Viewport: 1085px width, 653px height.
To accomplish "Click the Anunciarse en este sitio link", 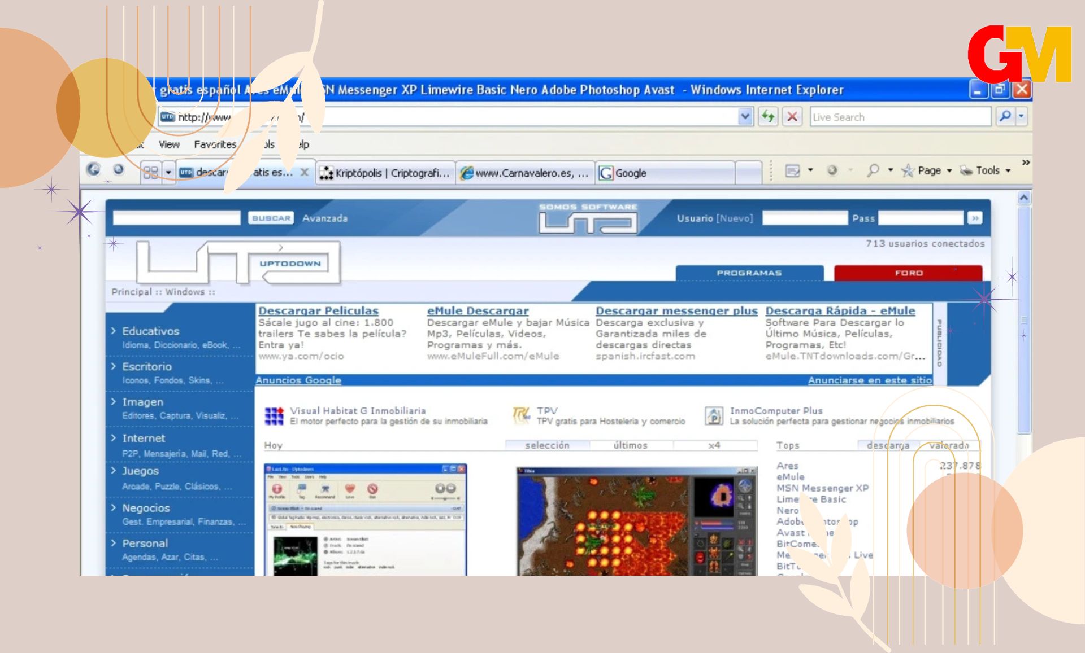I will (x=870, y=380).
